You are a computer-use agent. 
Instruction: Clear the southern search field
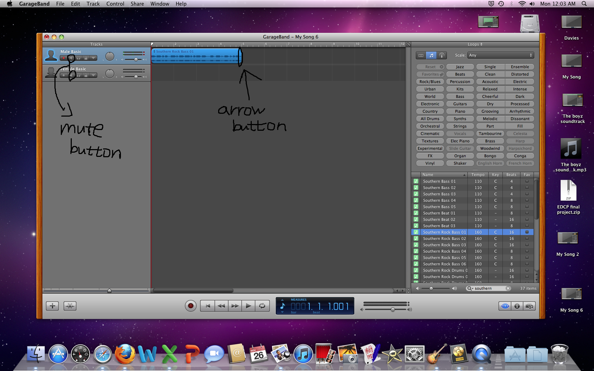508,288
